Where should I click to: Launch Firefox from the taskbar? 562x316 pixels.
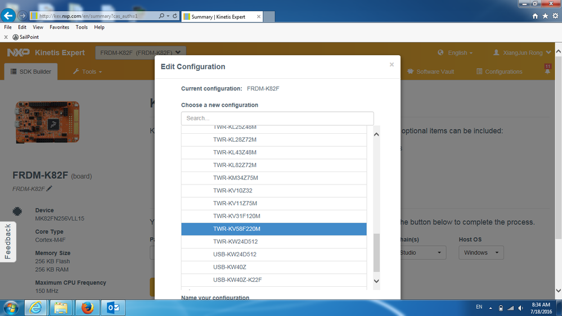coord(87,308)
